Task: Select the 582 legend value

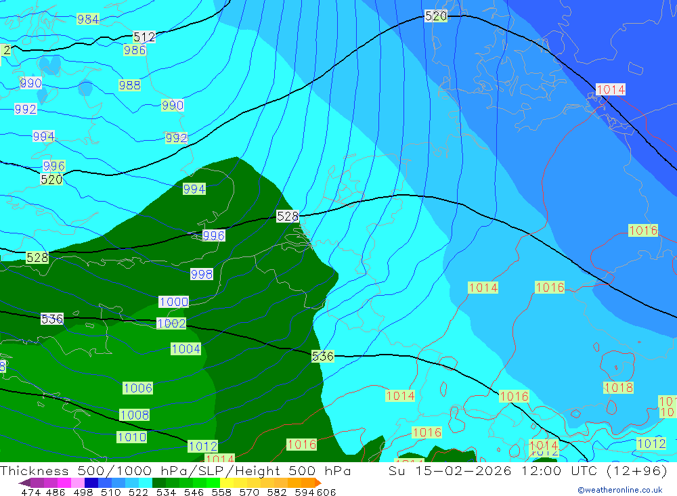Action: [276, 492]
